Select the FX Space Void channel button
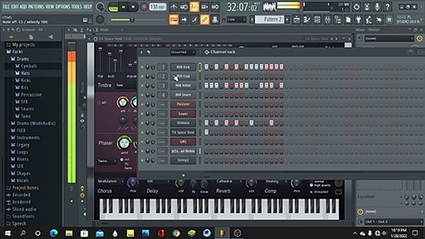The height and width of the screenshot is (239, 425). point(183,132)
